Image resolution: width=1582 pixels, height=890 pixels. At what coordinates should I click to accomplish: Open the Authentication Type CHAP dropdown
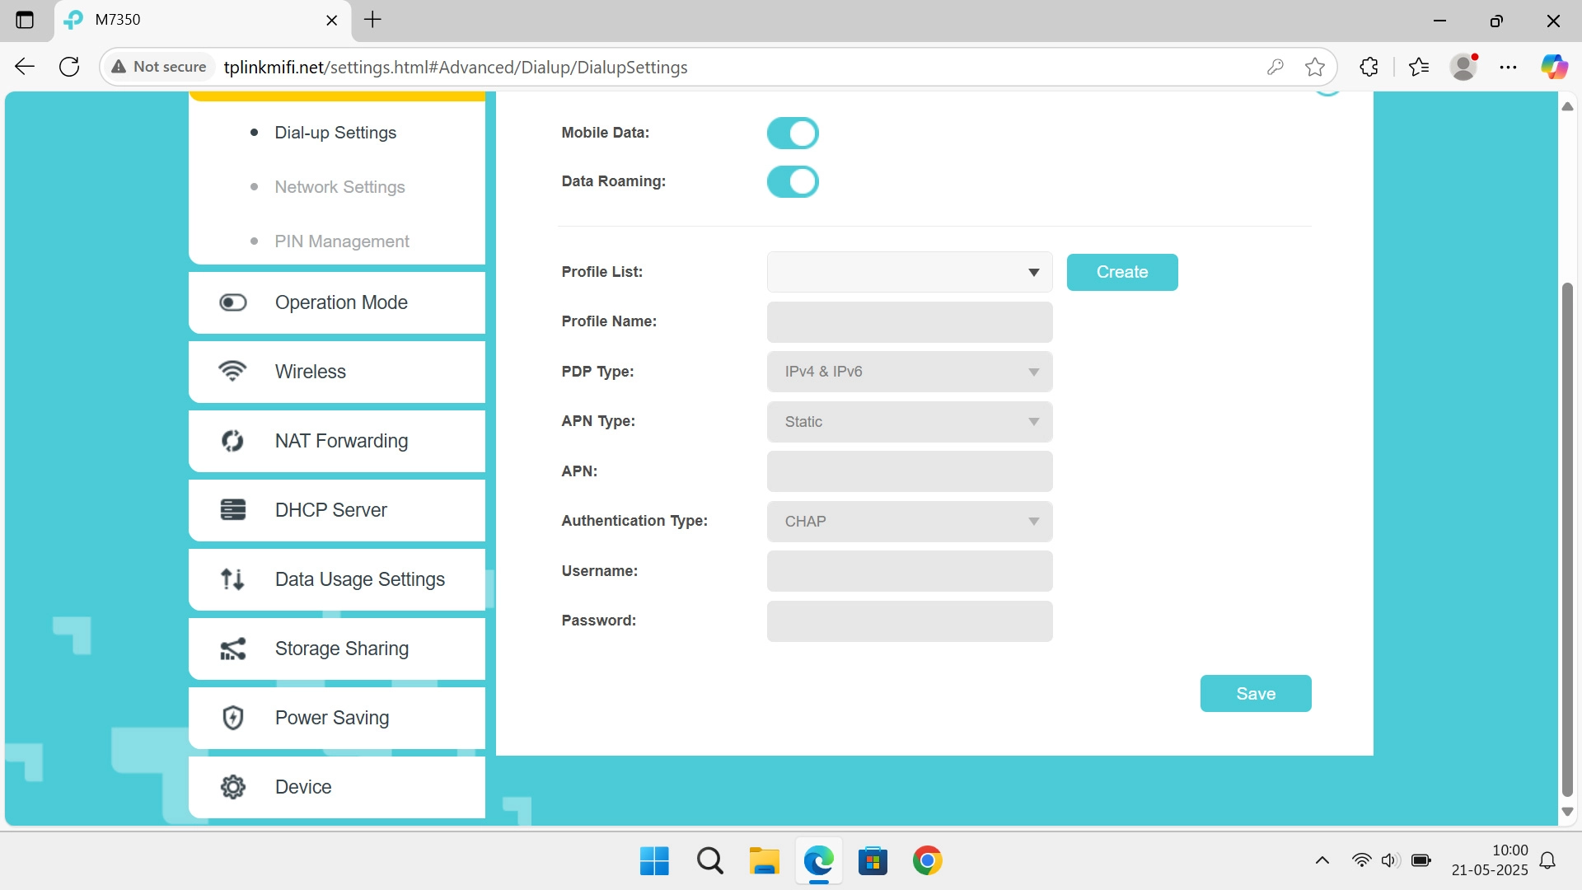click(x=910, y=522)
